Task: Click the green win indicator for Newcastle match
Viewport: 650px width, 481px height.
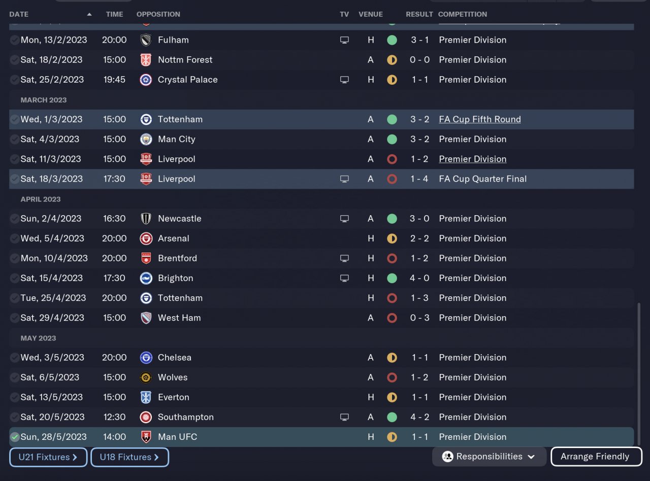Action: coord(392,219)
